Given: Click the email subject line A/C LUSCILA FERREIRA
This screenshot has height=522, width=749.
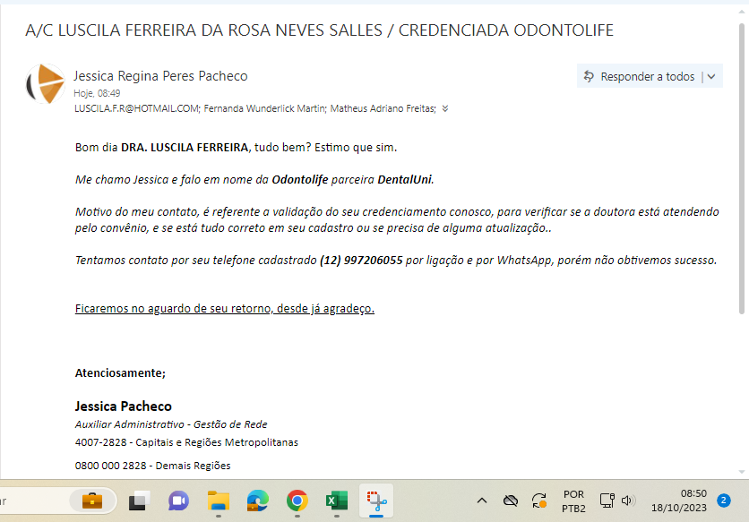Looking at the screenshot, I should 319,30.
